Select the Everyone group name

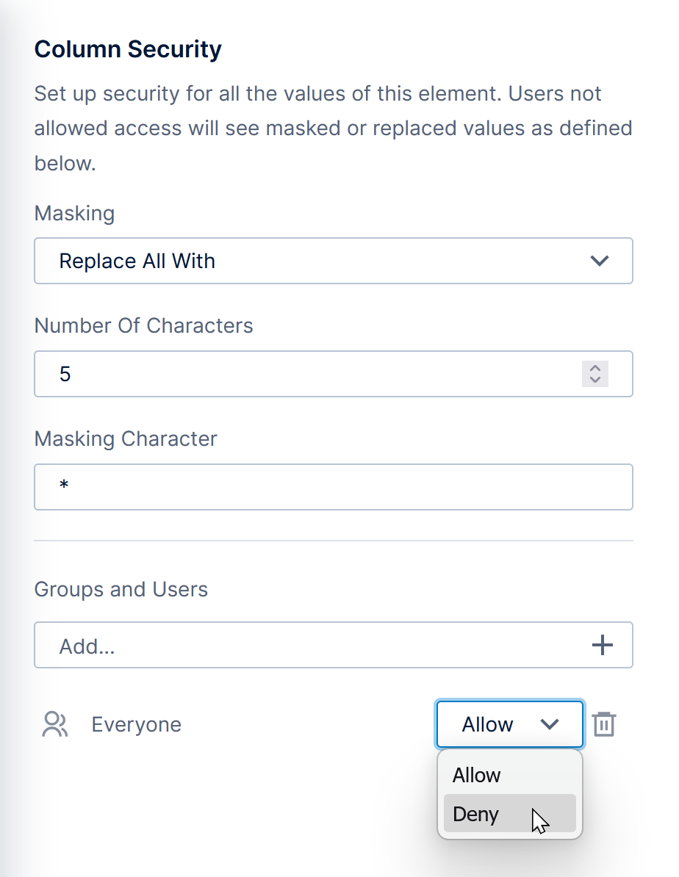pyautogui.click(x=136, y=724)
